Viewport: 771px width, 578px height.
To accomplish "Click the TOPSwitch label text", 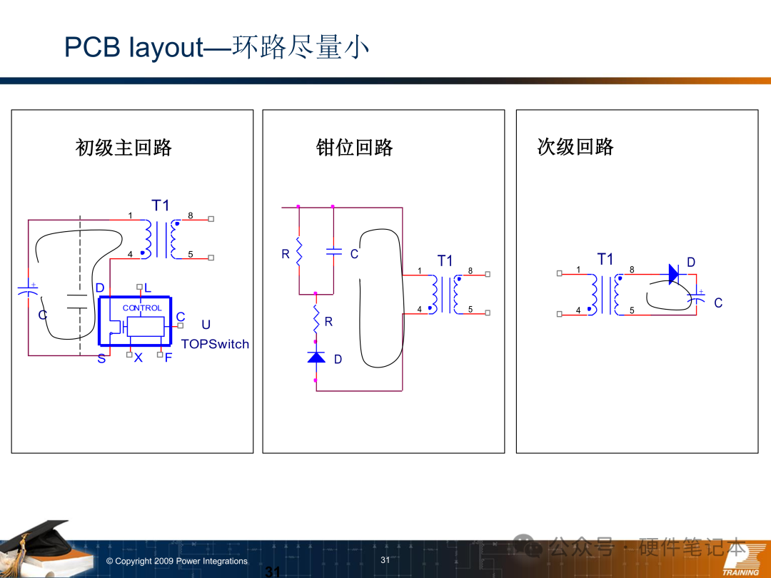I will pyautogui.click(x=215, y=344).
